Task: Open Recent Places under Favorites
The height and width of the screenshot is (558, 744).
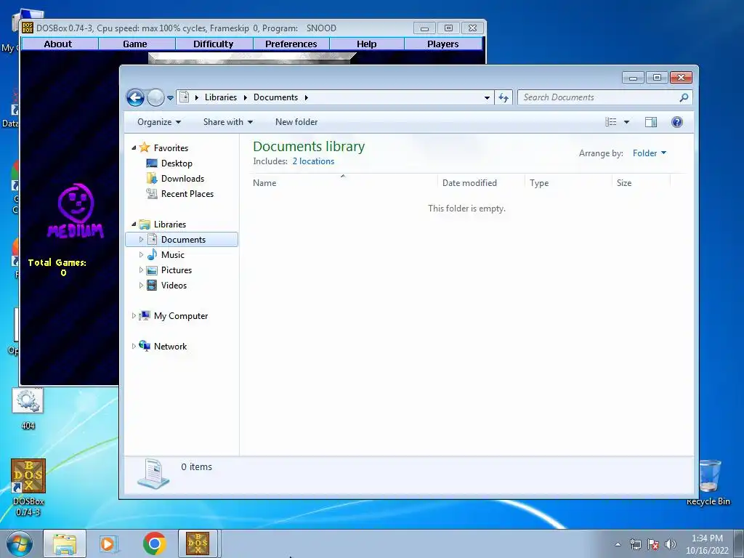Action: [x=187, y=193]
